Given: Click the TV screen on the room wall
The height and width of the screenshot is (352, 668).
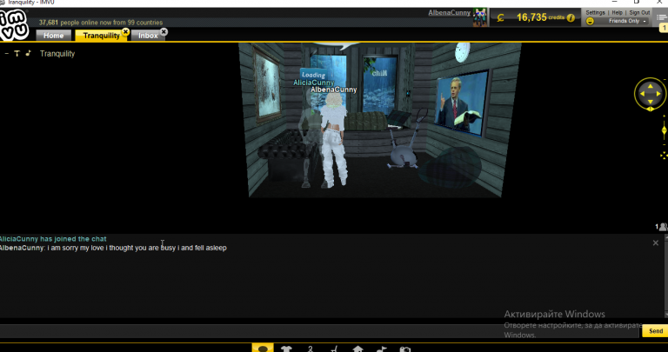Looking at the screenshot, I should (462, 103).
